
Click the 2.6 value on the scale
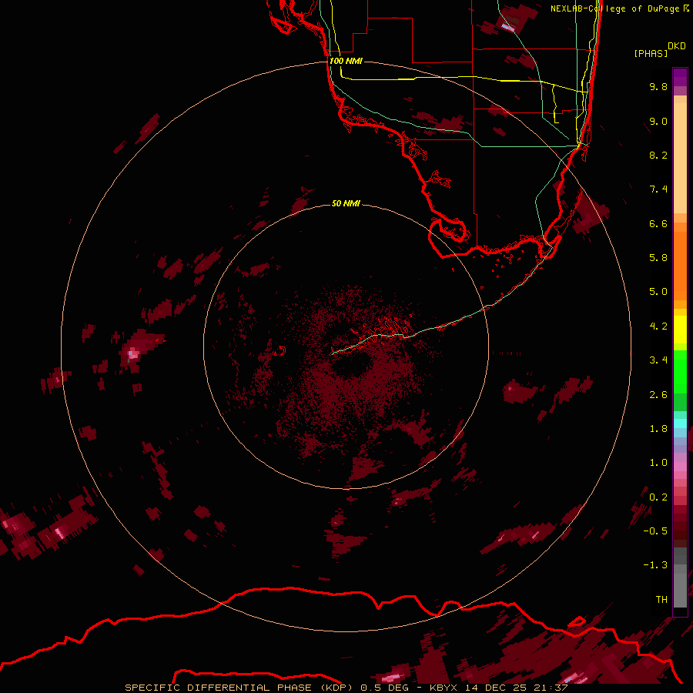point(658,395)
